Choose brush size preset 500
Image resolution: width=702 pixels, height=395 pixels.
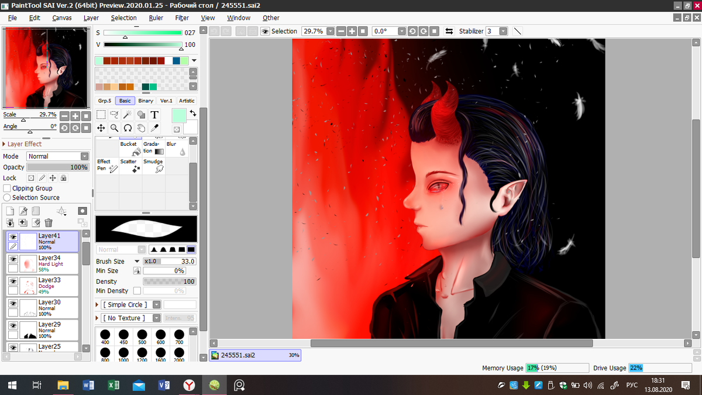point(142,337)
